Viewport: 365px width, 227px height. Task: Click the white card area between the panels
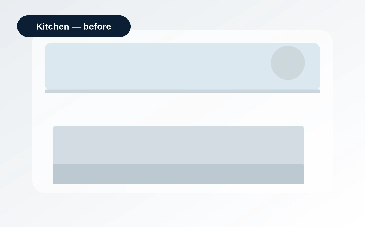[x=182, y=109]
